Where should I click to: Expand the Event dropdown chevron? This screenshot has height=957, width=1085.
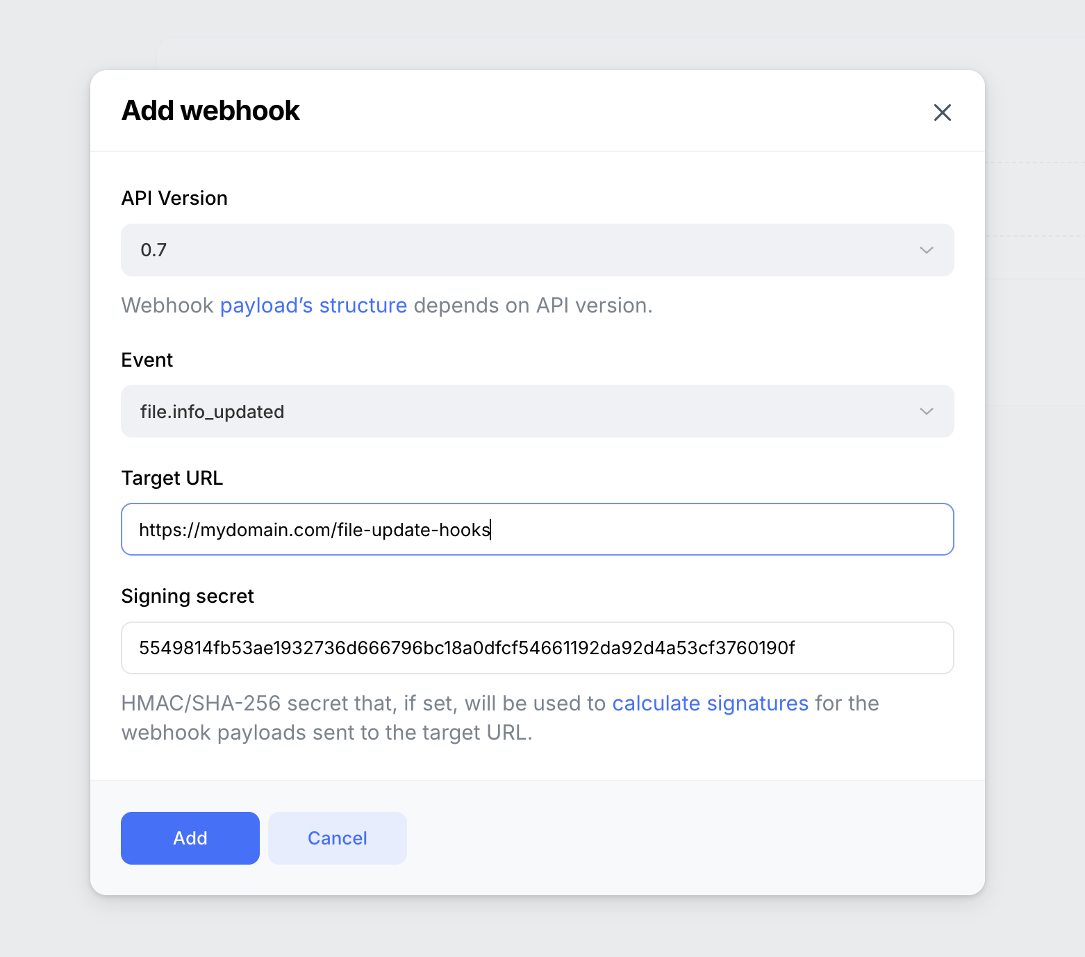(926, 411)
